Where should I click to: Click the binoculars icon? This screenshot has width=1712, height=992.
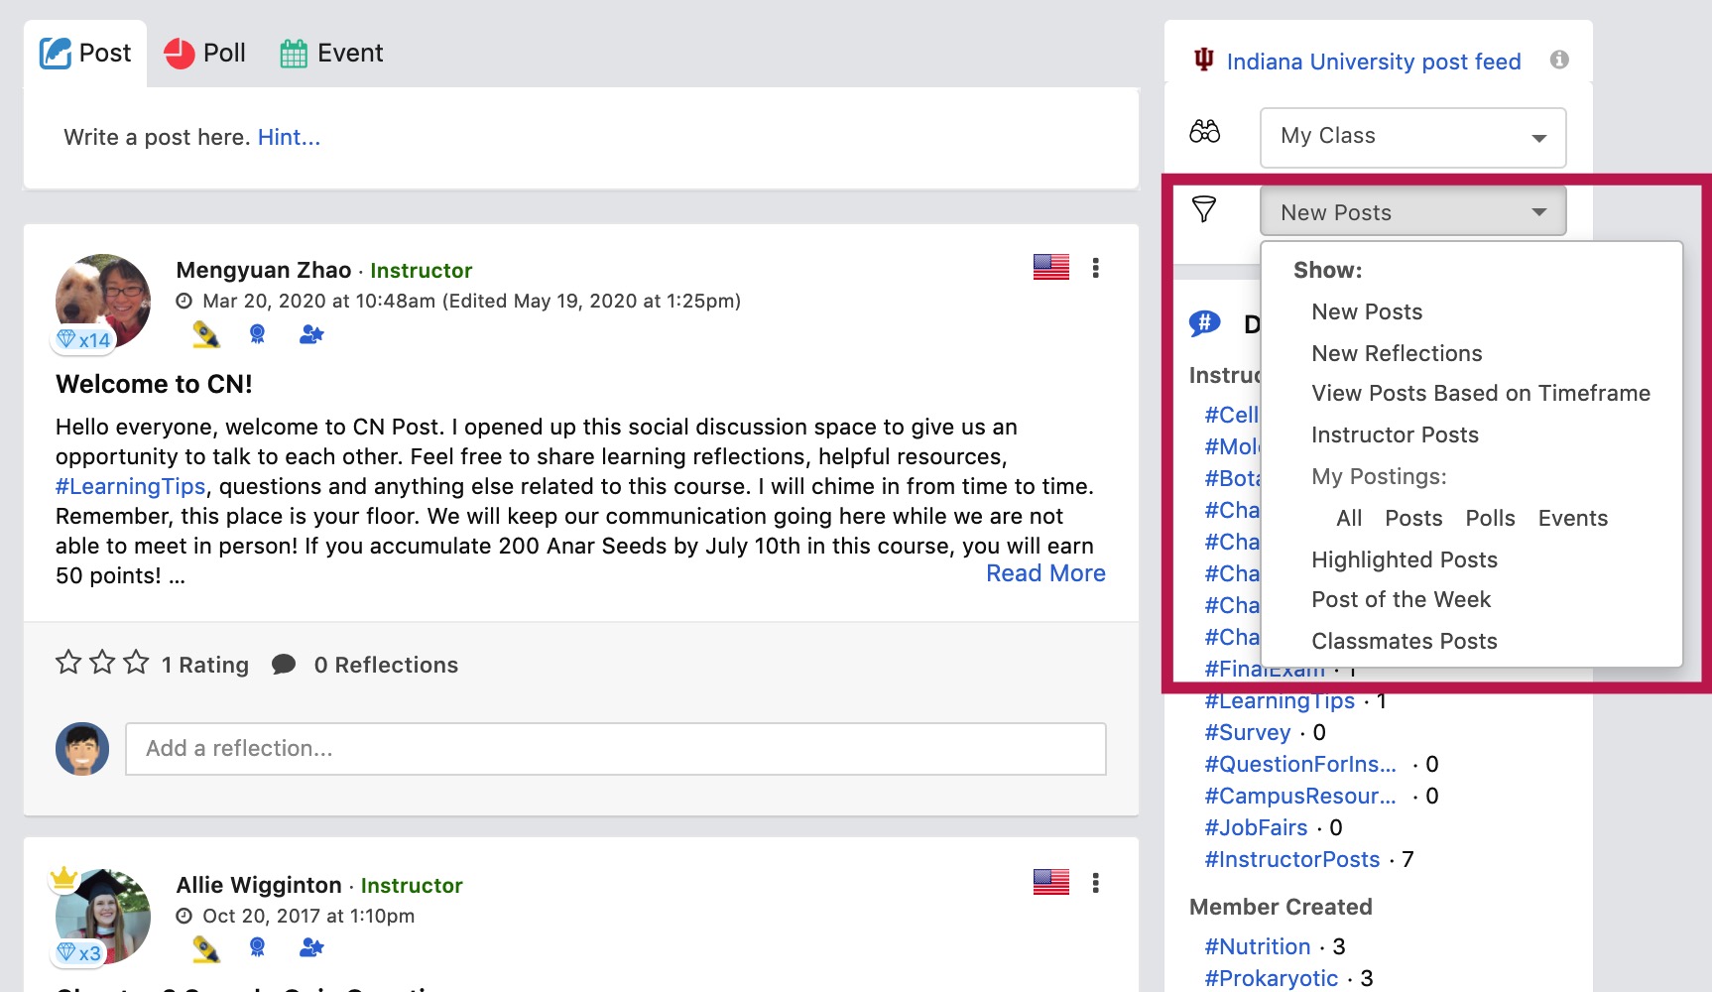1204,132
